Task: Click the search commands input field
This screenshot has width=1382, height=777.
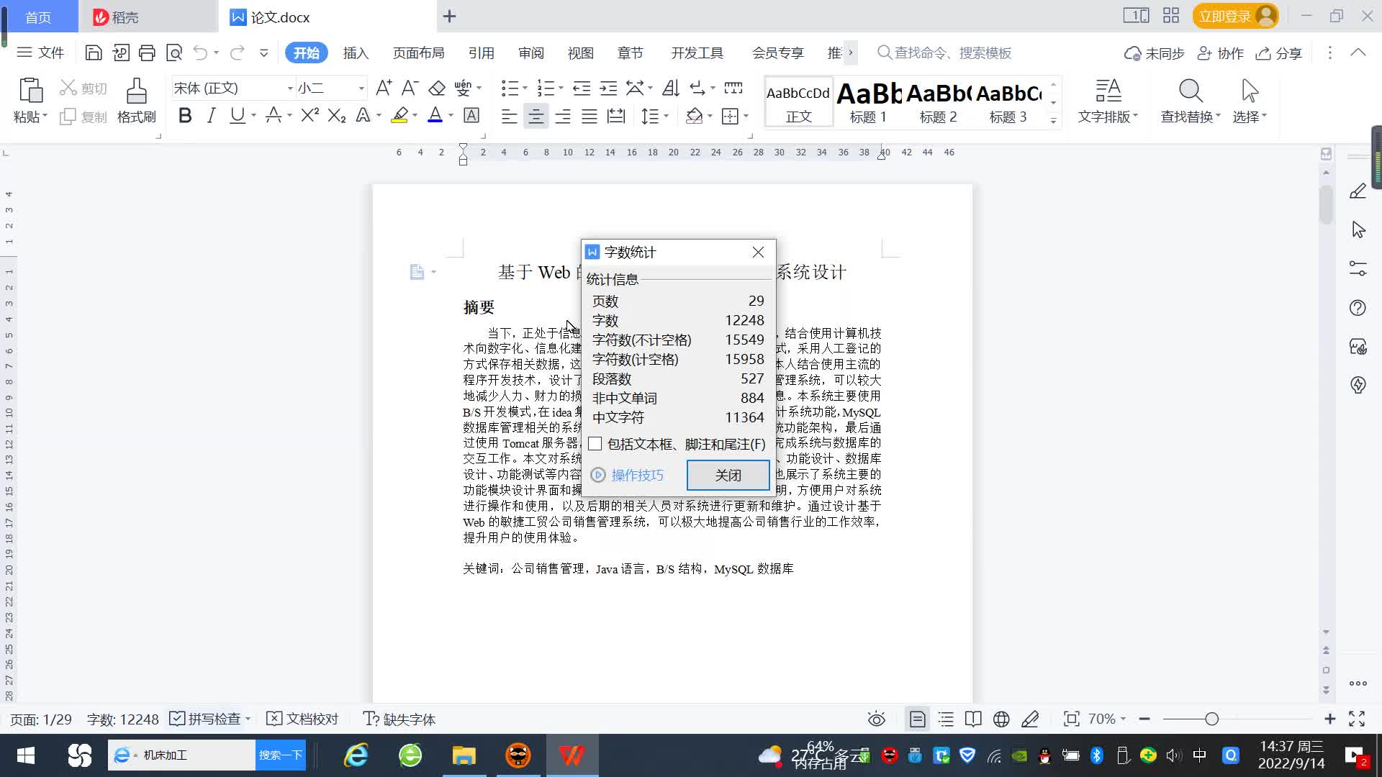Action: coord(952,53)
